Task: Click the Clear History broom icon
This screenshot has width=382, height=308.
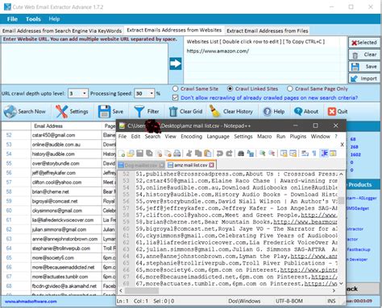Action: (x=214, y=111)
